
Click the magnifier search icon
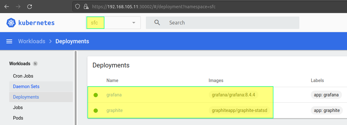pos(157,23)
